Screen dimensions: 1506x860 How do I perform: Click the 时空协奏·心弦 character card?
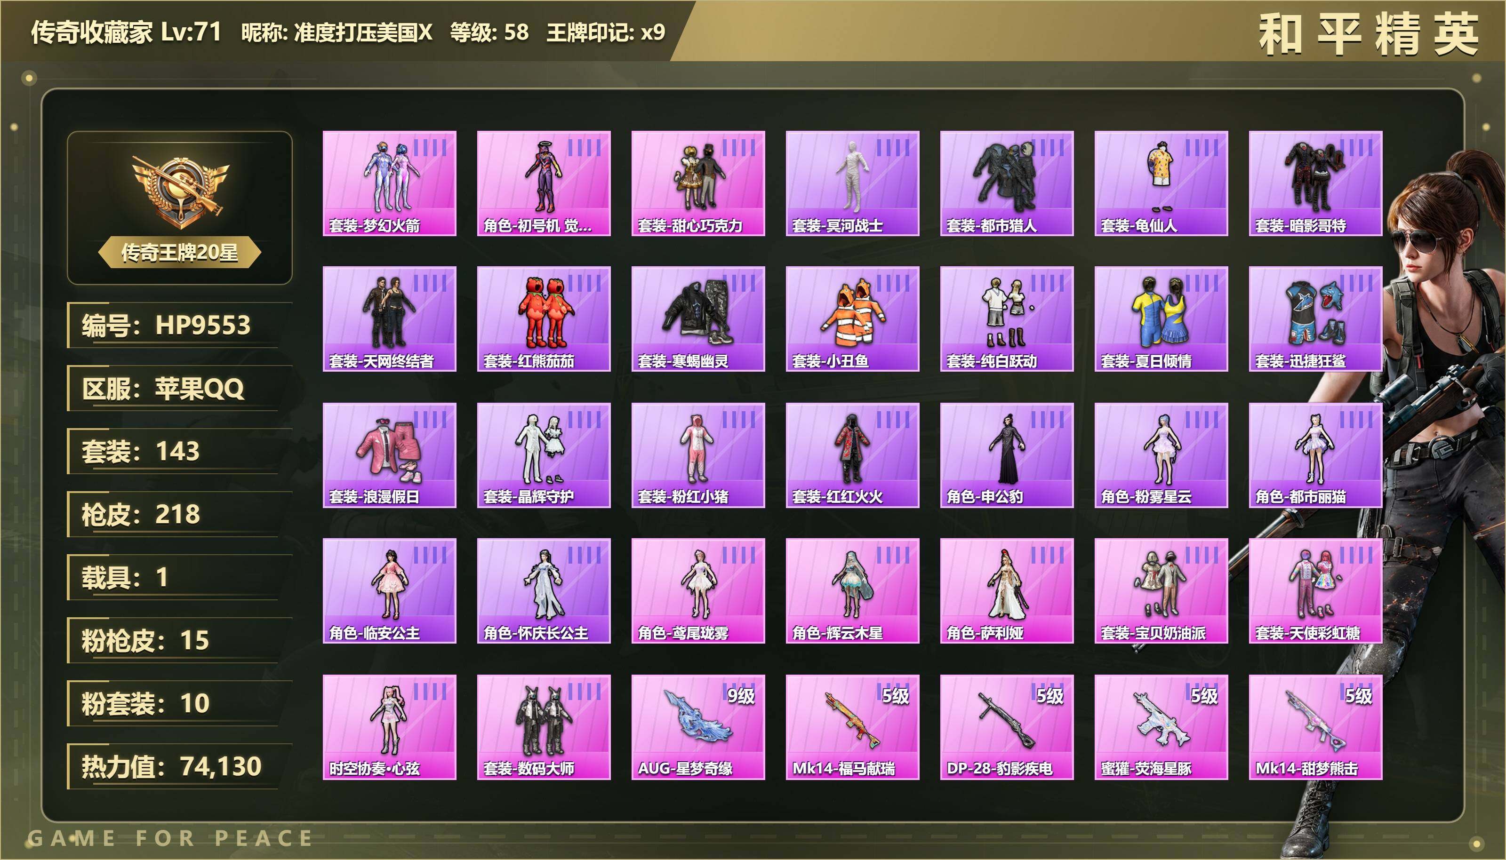coord(389,726)
